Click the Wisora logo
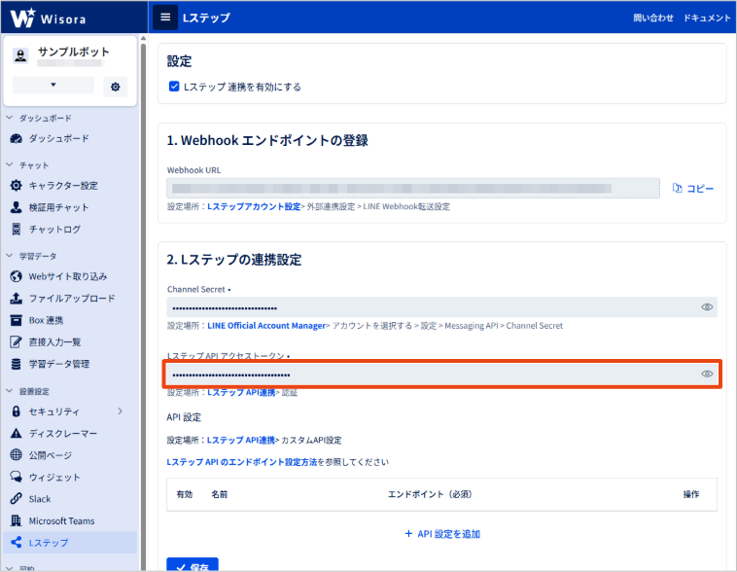This screenshot has width=737, height=572. (48, 18)
